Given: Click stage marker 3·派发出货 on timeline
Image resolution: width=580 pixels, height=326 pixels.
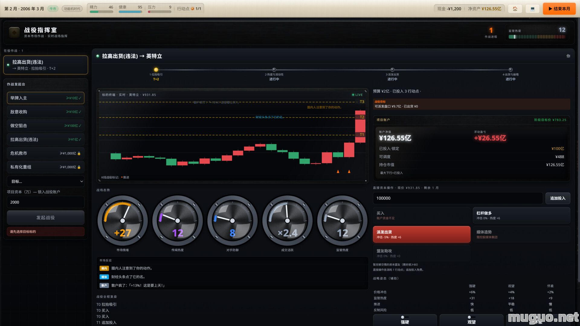Looking at the screenshot, I should click(392, 70).
